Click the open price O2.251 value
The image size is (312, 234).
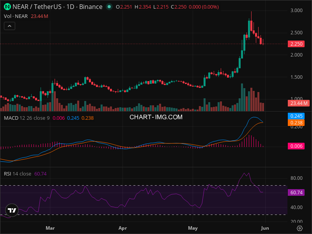click(x=124, y=7)
